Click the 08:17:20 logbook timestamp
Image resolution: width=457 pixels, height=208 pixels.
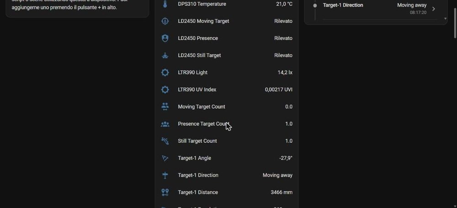tap(418, 12)
